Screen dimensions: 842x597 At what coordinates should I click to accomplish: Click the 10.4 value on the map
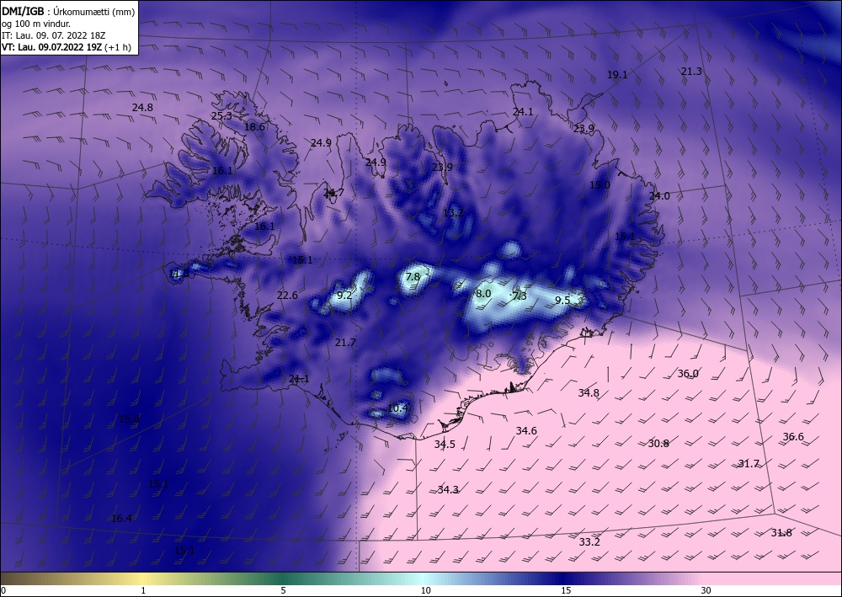click(397, 408)
